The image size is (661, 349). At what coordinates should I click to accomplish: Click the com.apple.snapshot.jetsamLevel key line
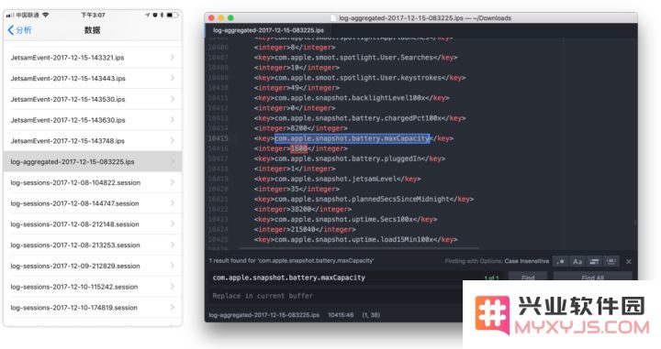pyautogui.click(x=337, y=179)
